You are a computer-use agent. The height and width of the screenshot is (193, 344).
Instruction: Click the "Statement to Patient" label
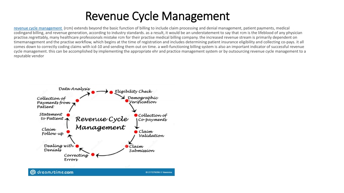click(x=51, y=116)
